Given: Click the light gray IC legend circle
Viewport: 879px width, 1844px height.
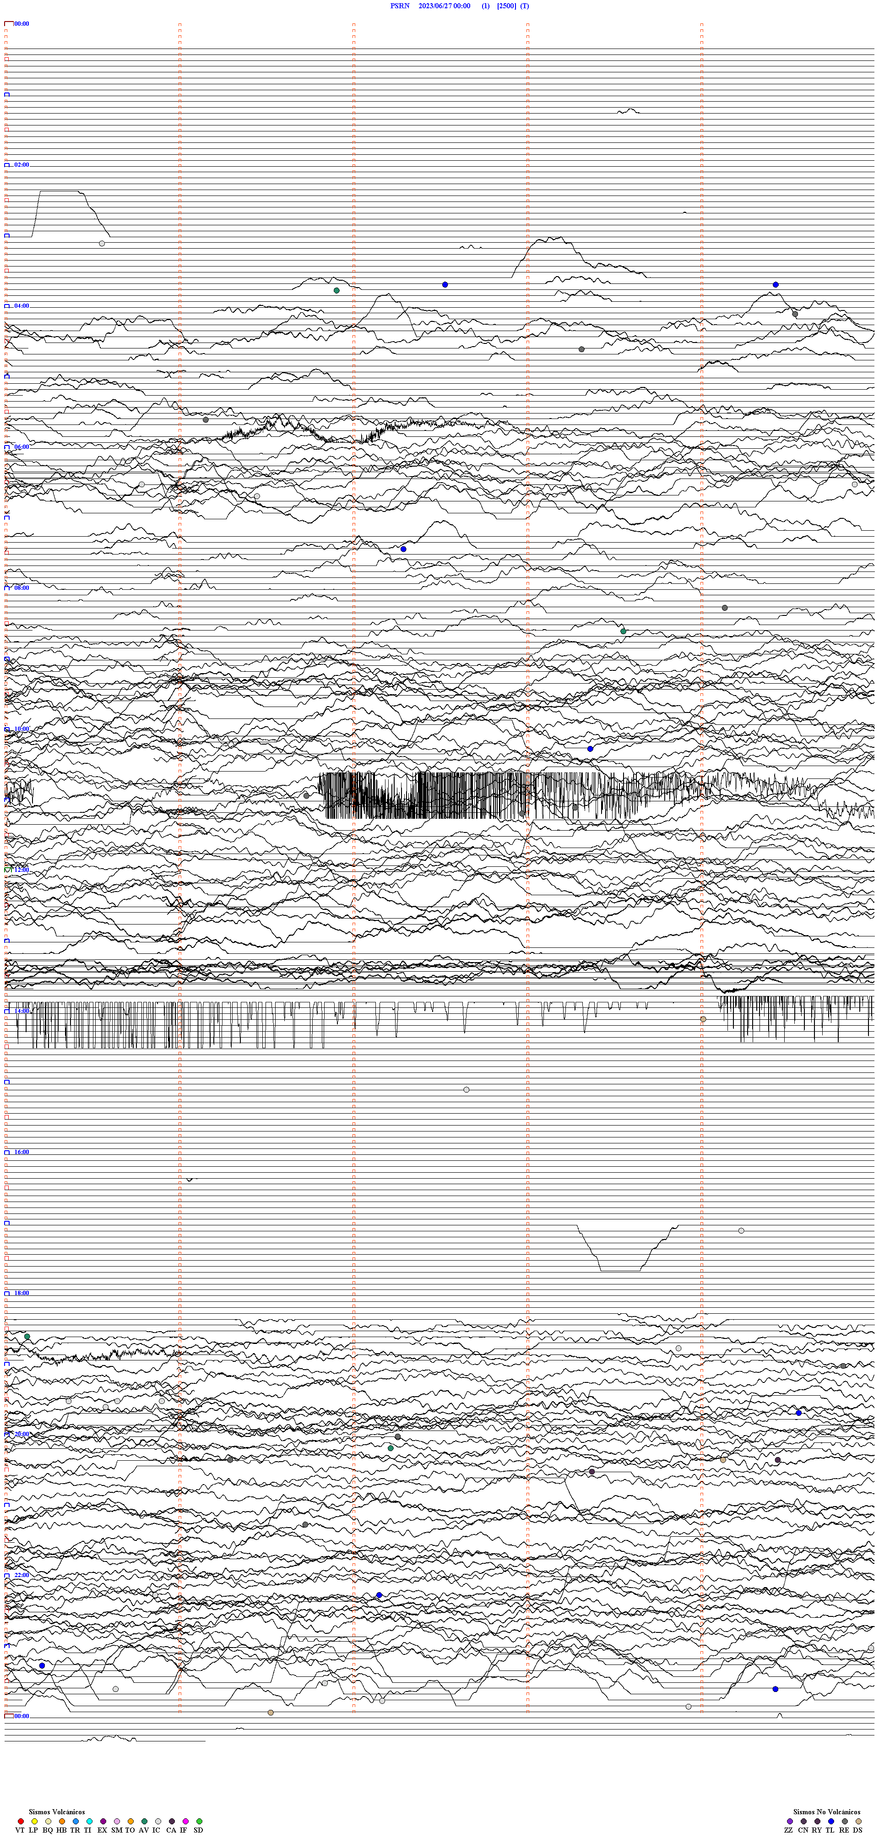Looking at the screenshot, I should point(158,1821).
